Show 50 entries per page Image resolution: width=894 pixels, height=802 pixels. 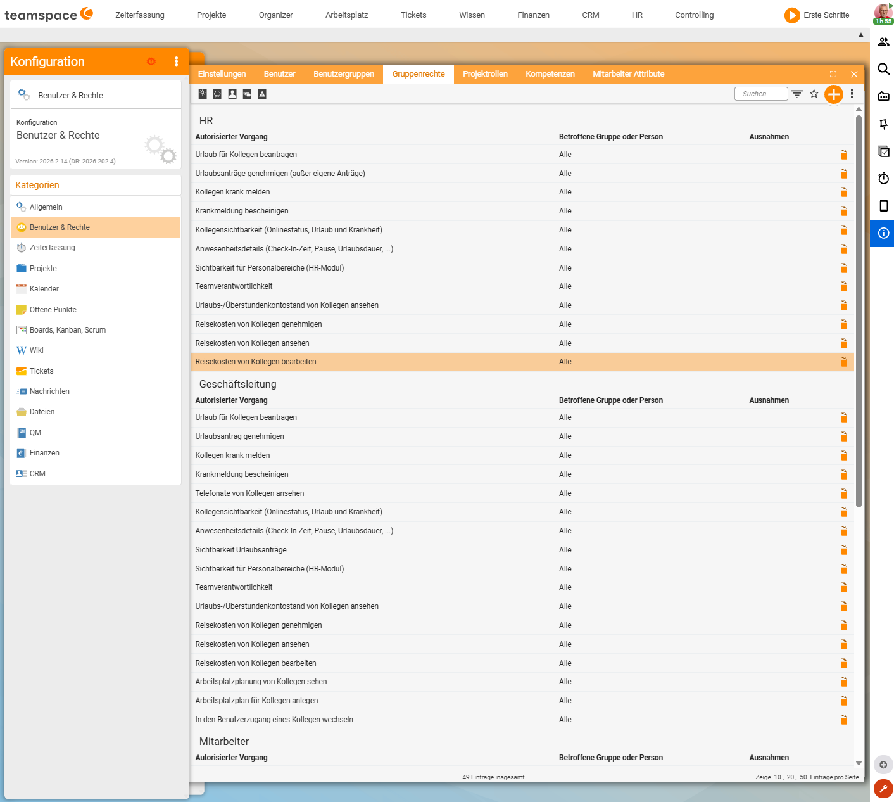point(803,777)
